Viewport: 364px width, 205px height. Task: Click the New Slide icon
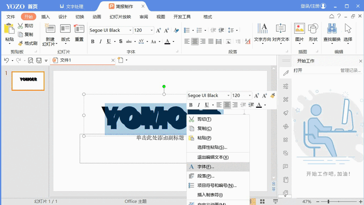(50, 29)
